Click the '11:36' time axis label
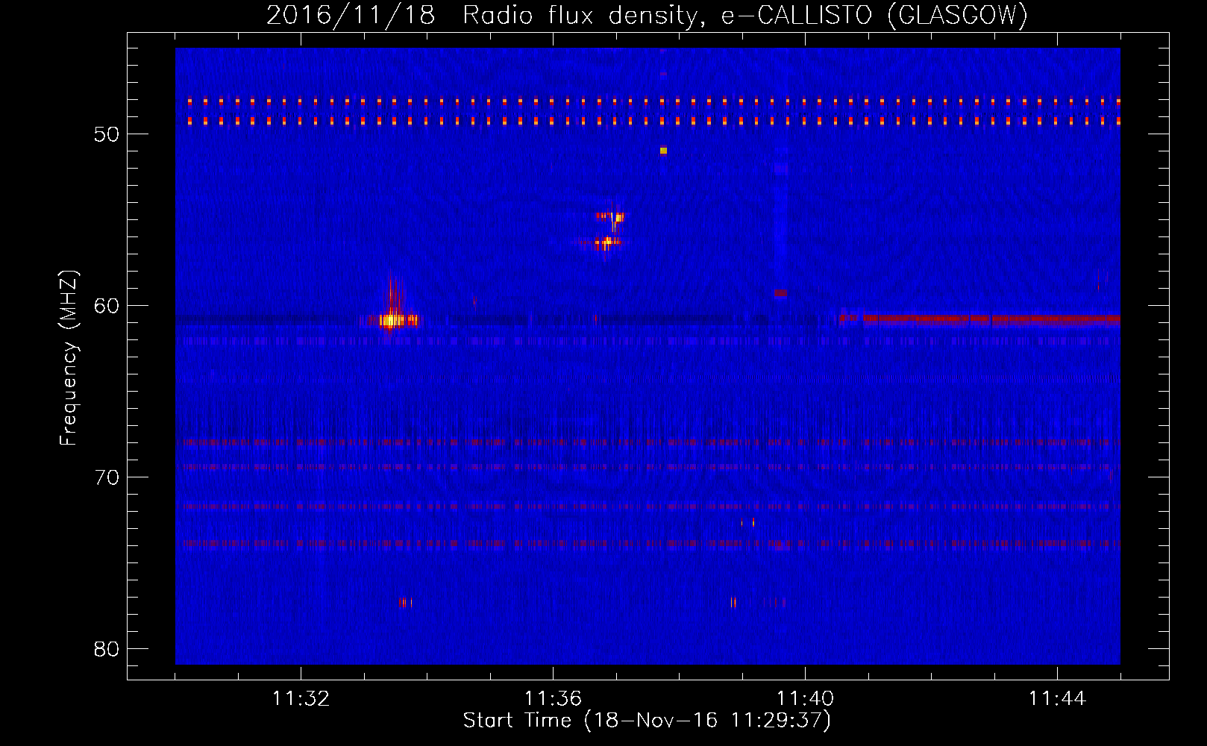The width and height of the screenshot is (1207, 746). coord(553,699)
